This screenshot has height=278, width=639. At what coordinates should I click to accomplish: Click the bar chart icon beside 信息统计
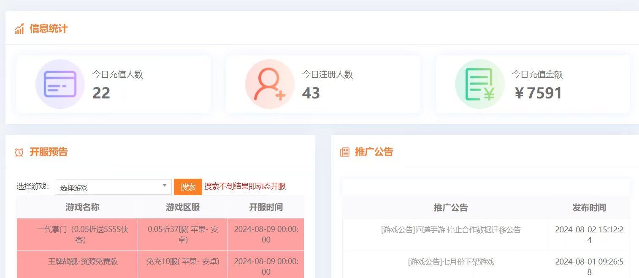(x=19, y=29)
